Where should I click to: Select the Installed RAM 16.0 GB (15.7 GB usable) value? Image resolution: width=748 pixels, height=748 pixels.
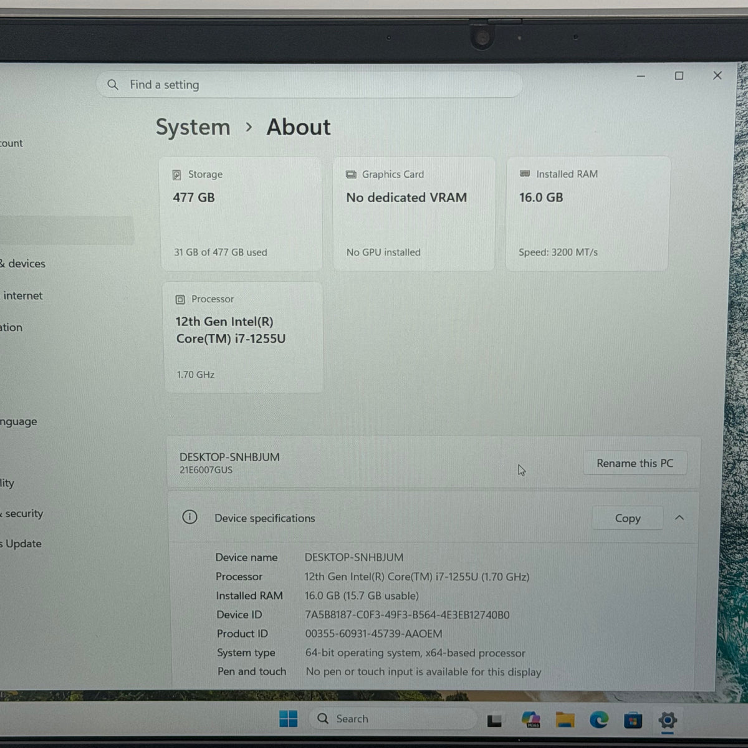362,596
